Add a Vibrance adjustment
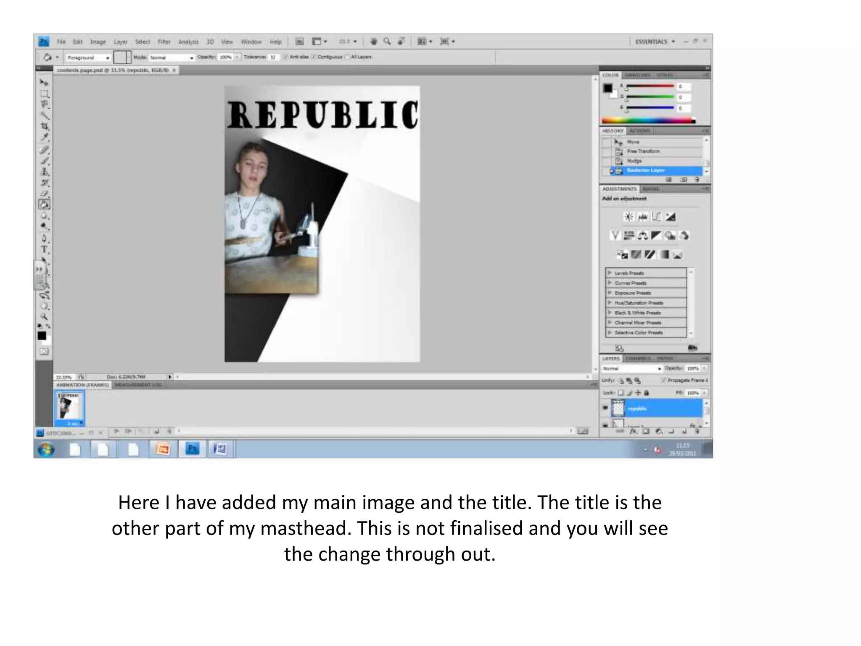 pyautogui.click(x=615, y=236)
